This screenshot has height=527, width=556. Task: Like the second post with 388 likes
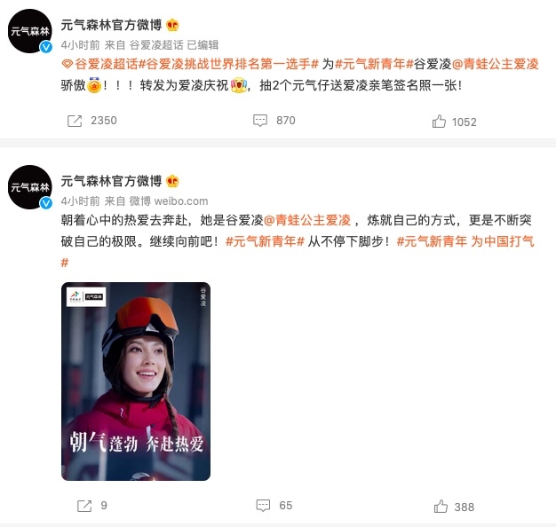(441, 507)
